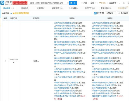
Task: Click the 导出数据 export button
Action: (123, 13)
